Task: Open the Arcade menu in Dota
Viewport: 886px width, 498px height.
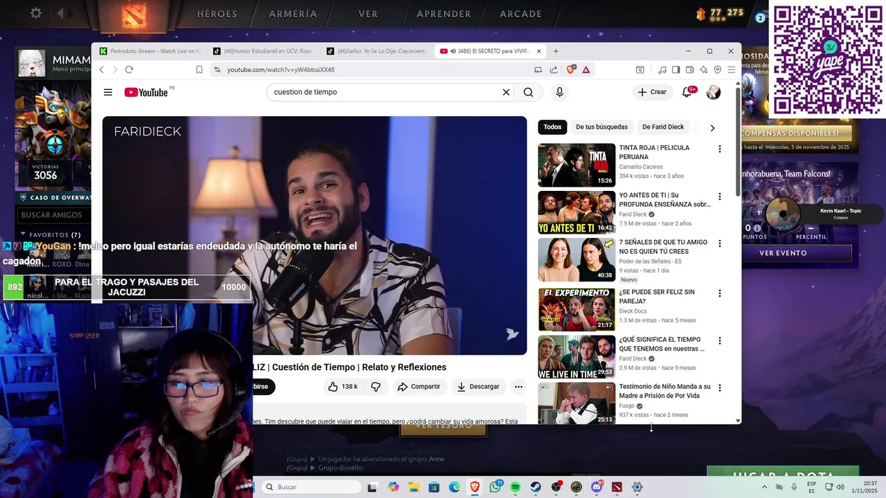Action: click(521, 14)
